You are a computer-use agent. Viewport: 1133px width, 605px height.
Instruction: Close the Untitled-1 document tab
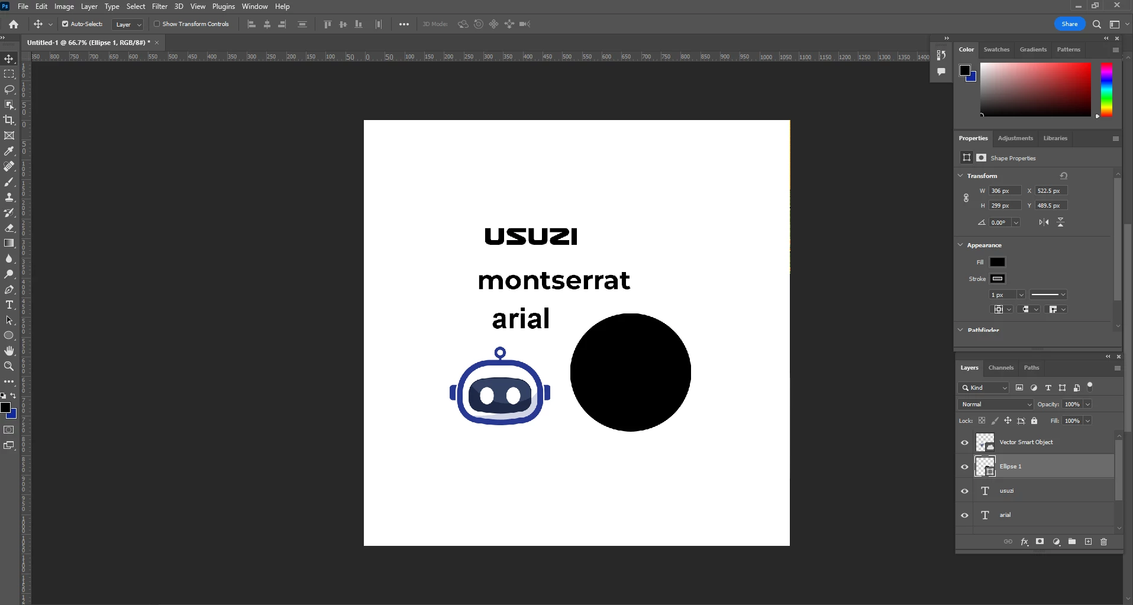(157, 43)
